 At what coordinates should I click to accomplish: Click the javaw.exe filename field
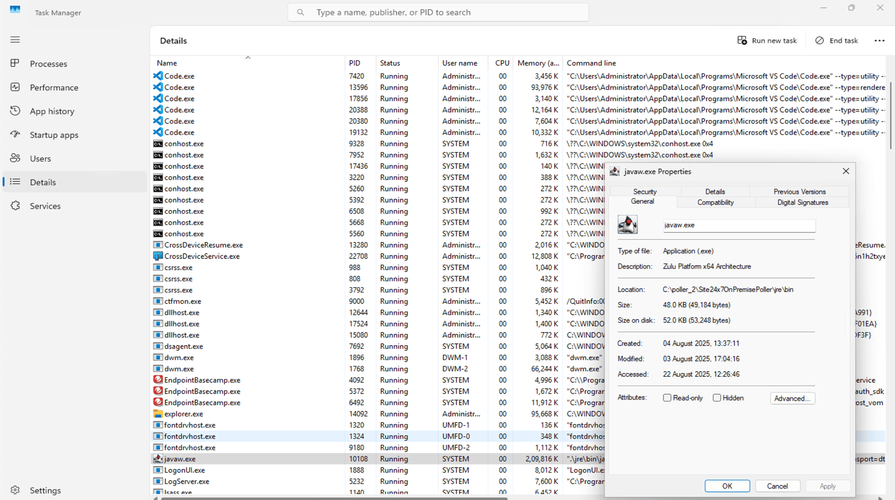[739, 225]
